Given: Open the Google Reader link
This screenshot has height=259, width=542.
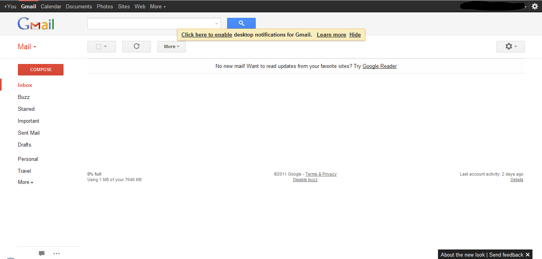Looking at the screenshot, I should [380, 66].
